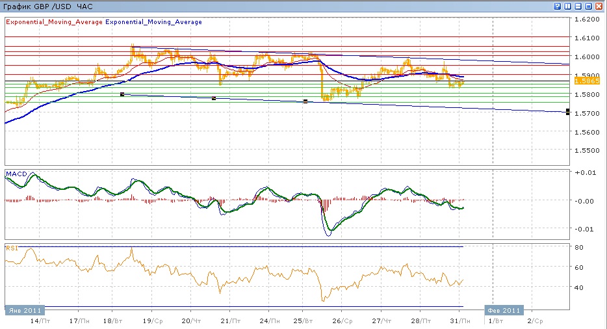Click the График GBP/USD ЧАС title bar
This screenshot has width=607, height=329.
48,7
